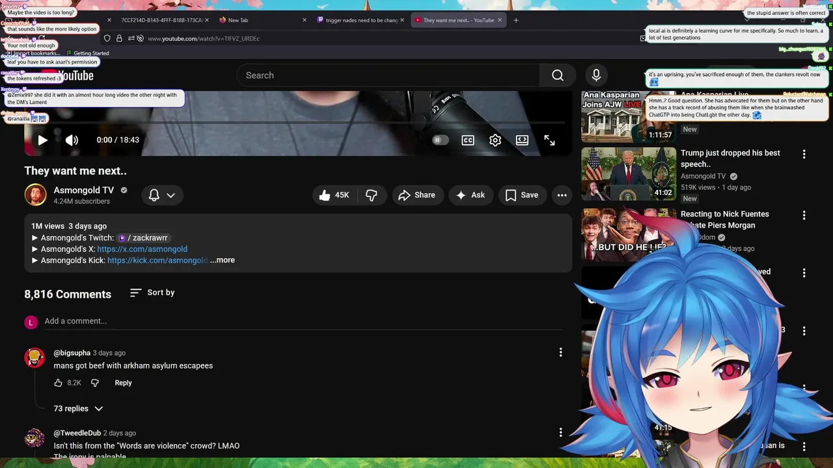The height and width of the screenshot is (468, 833).
Task: Dislike the @bigsupha comment
Action: [x=95, y=383]
